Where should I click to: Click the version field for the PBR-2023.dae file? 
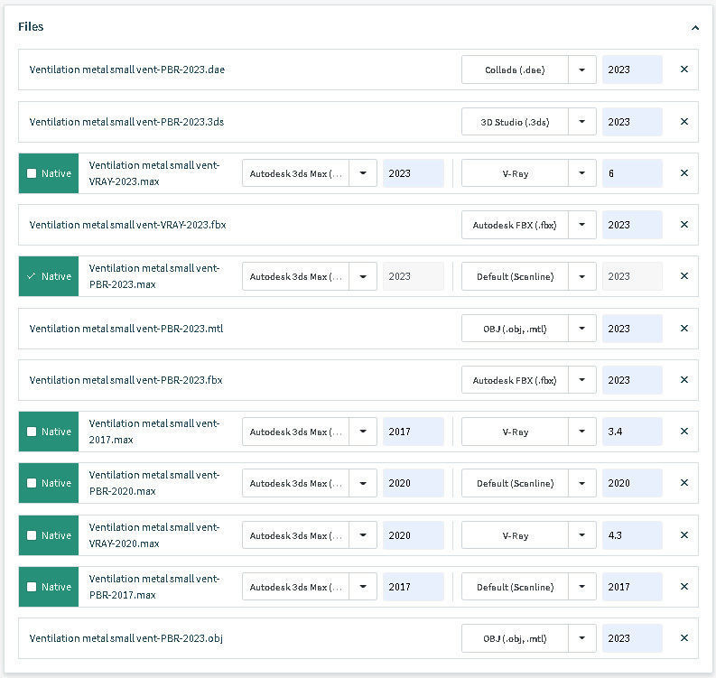632,70
